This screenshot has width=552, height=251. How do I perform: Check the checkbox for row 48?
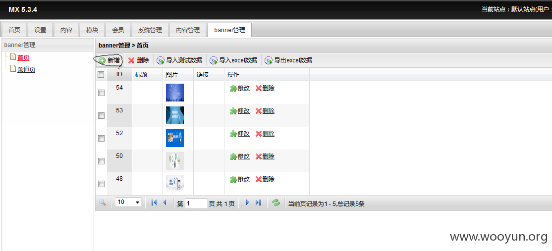point(101,184)
